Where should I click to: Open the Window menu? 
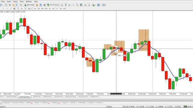(x=29, y=1)
